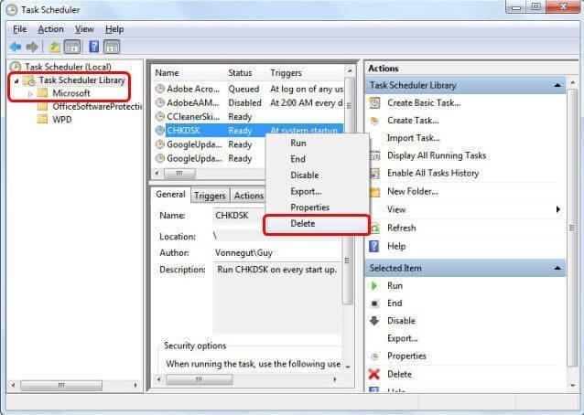Click the Create Task icon

click(374, 121)
